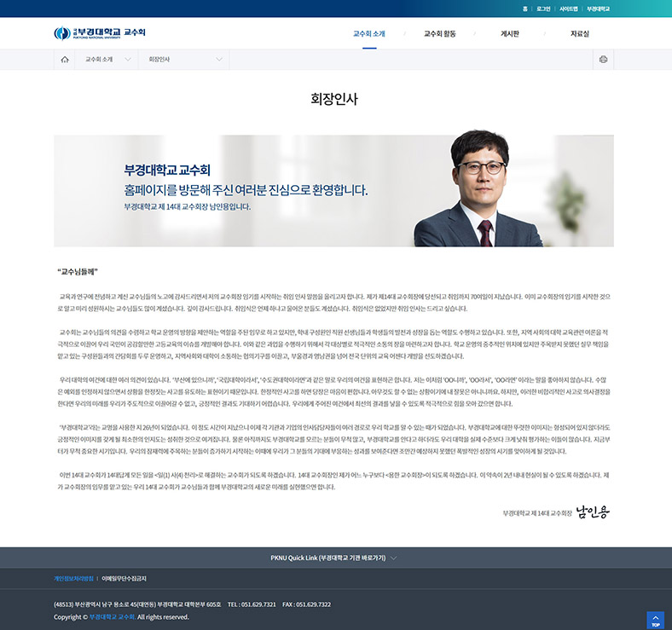
Task: Click the president's portrait banner image
Action: click(x=333, y=188)
